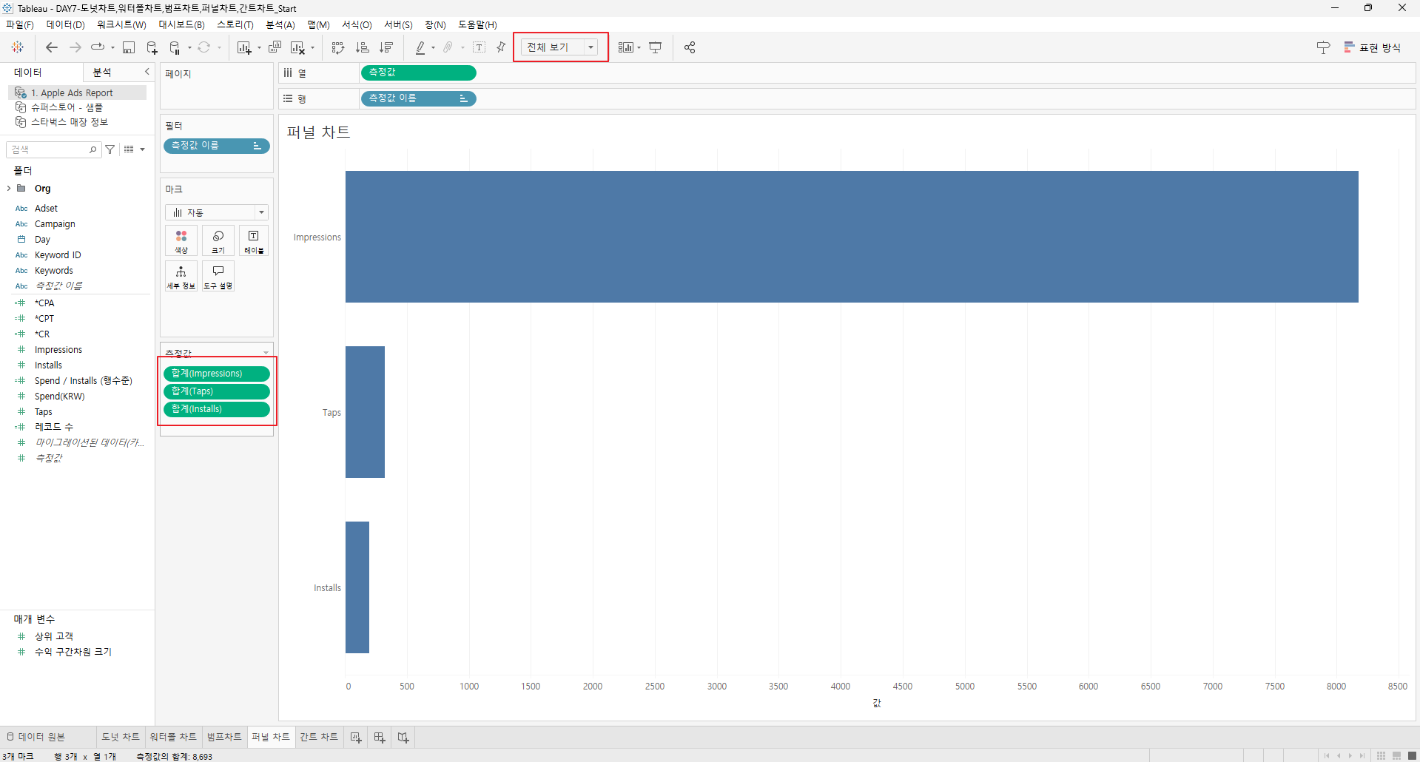Open the 파일(F) menu

pos(20,24)
